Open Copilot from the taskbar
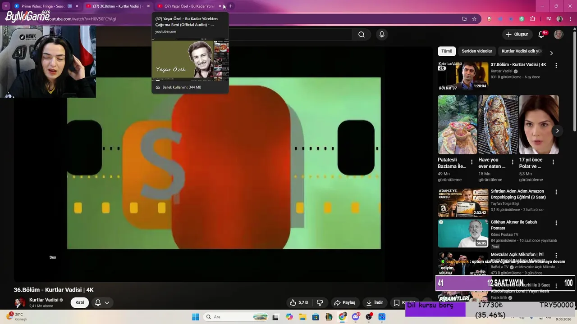The image size is (577, 324). coord(289,317)
